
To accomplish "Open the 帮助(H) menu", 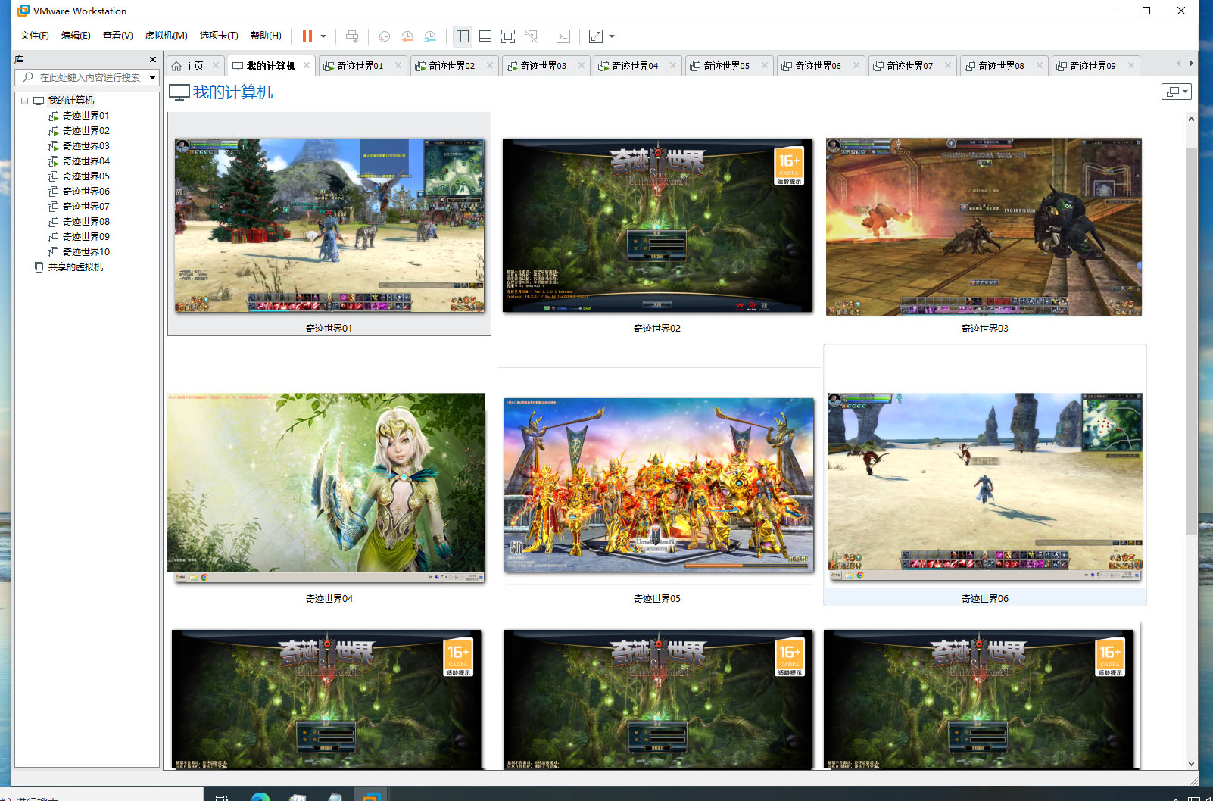I will point(266,36).
